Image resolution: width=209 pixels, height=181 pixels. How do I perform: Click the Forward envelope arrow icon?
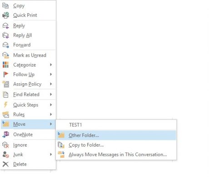tap(6, 45)
